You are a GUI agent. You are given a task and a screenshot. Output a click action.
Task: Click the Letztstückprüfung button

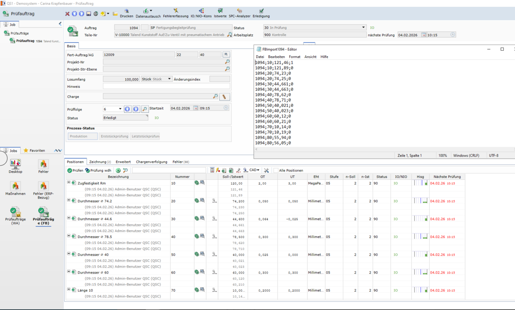(x=145, y=136)
